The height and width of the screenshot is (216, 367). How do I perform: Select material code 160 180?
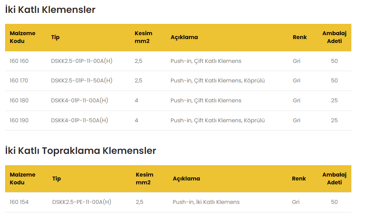(19, 100)
